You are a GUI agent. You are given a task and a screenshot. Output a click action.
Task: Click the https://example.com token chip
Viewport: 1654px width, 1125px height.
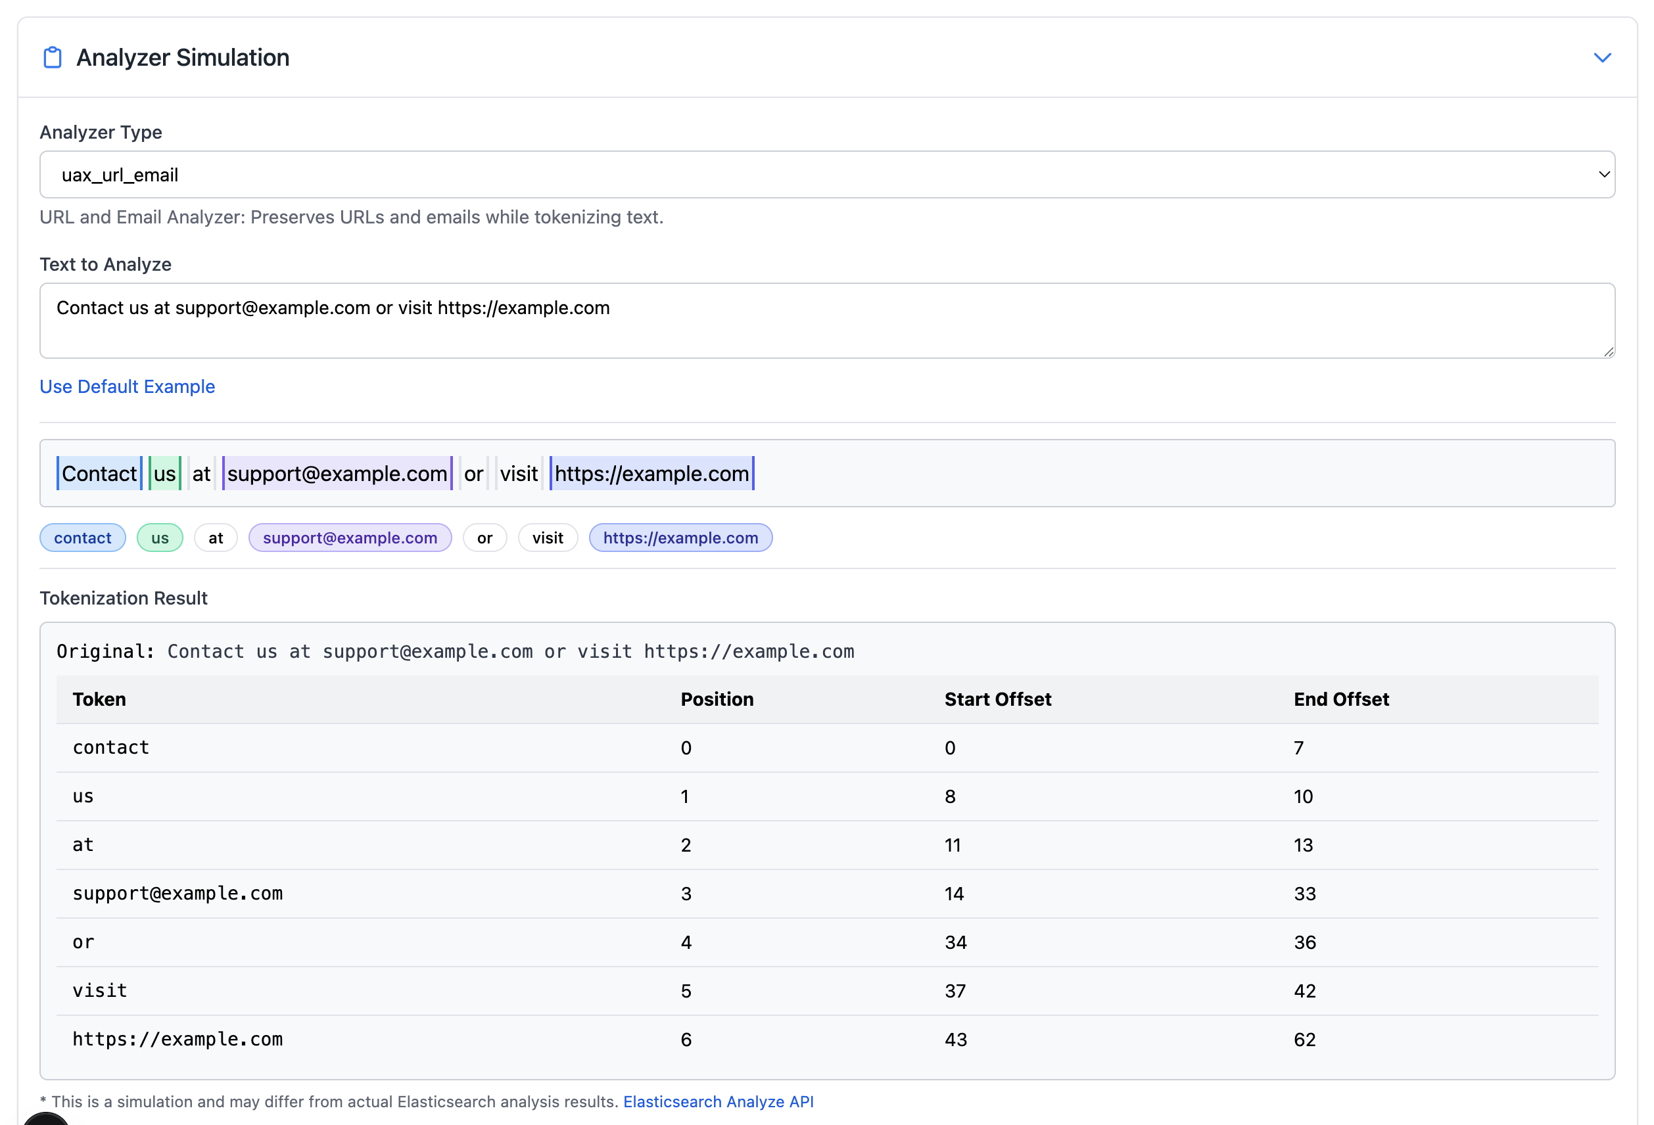[x=680, y=538]
